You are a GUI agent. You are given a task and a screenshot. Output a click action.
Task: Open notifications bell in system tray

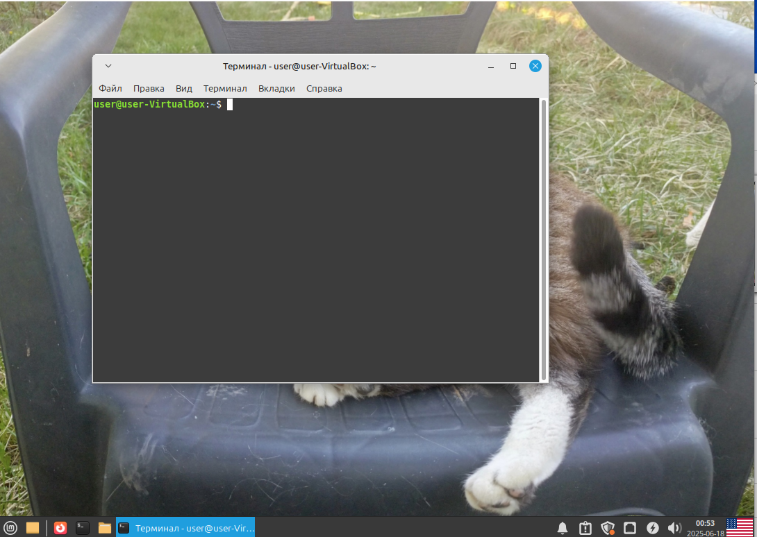(x=563, y=528)
